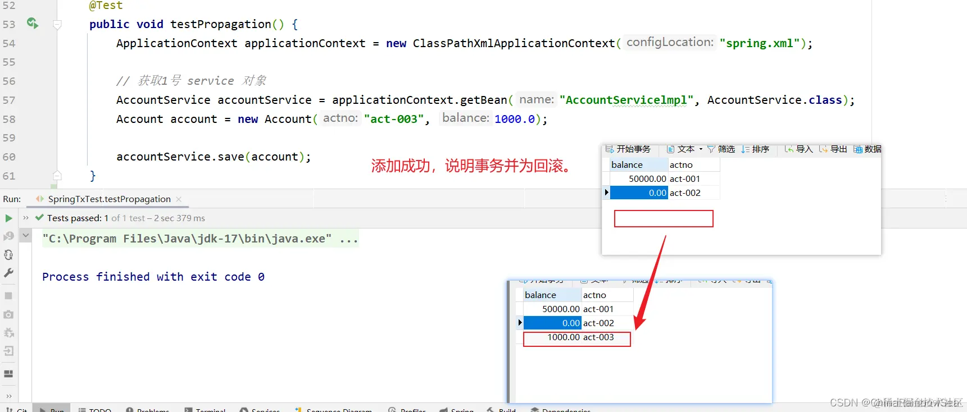Open the TODO tool window tab
The image size is (967, 412).
pyautogui.click(x=94, y=409)
